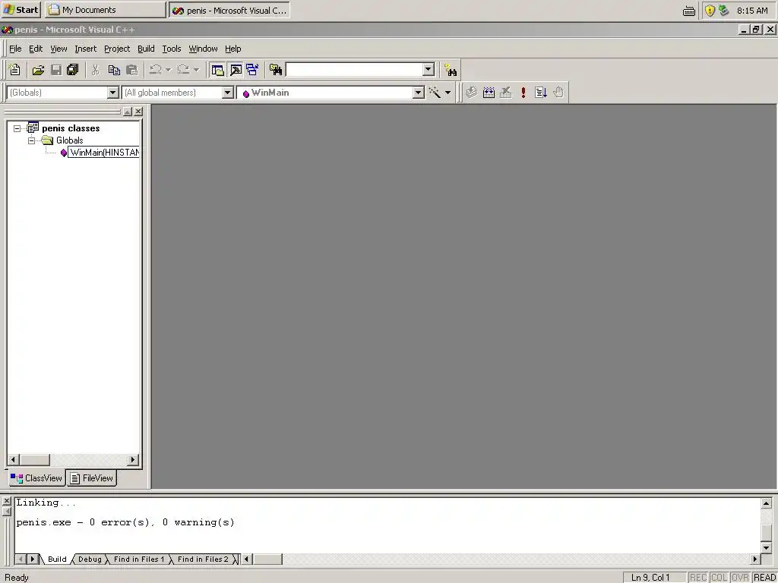Open the (Globals) class dropdown
Image resolution: width=778 pixels, height=583 pixels.
point(112,93)
